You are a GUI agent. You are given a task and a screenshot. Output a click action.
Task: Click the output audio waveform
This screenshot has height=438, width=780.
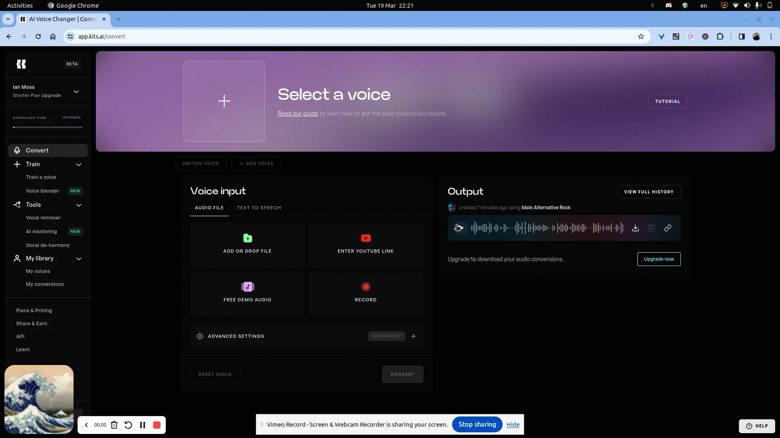coord(547,228)
